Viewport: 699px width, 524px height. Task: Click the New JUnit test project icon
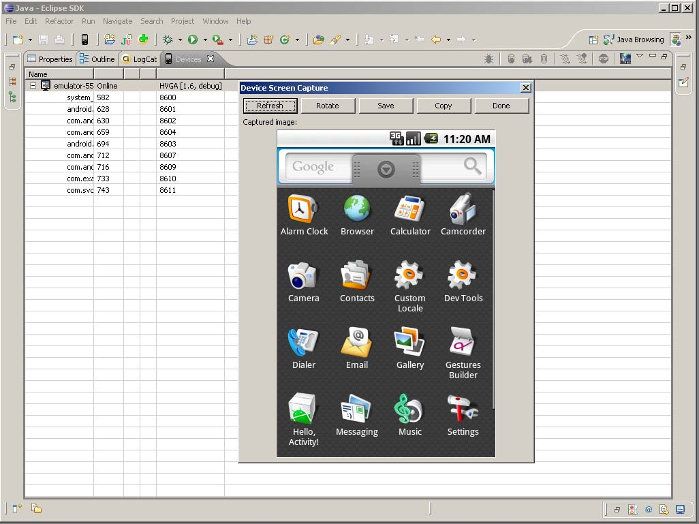click(x=126, y=40)
